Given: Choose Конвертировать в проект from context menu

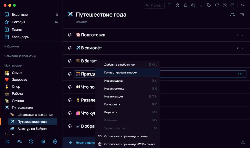Looking at the screenshot, I should click(x=121, y=72).
